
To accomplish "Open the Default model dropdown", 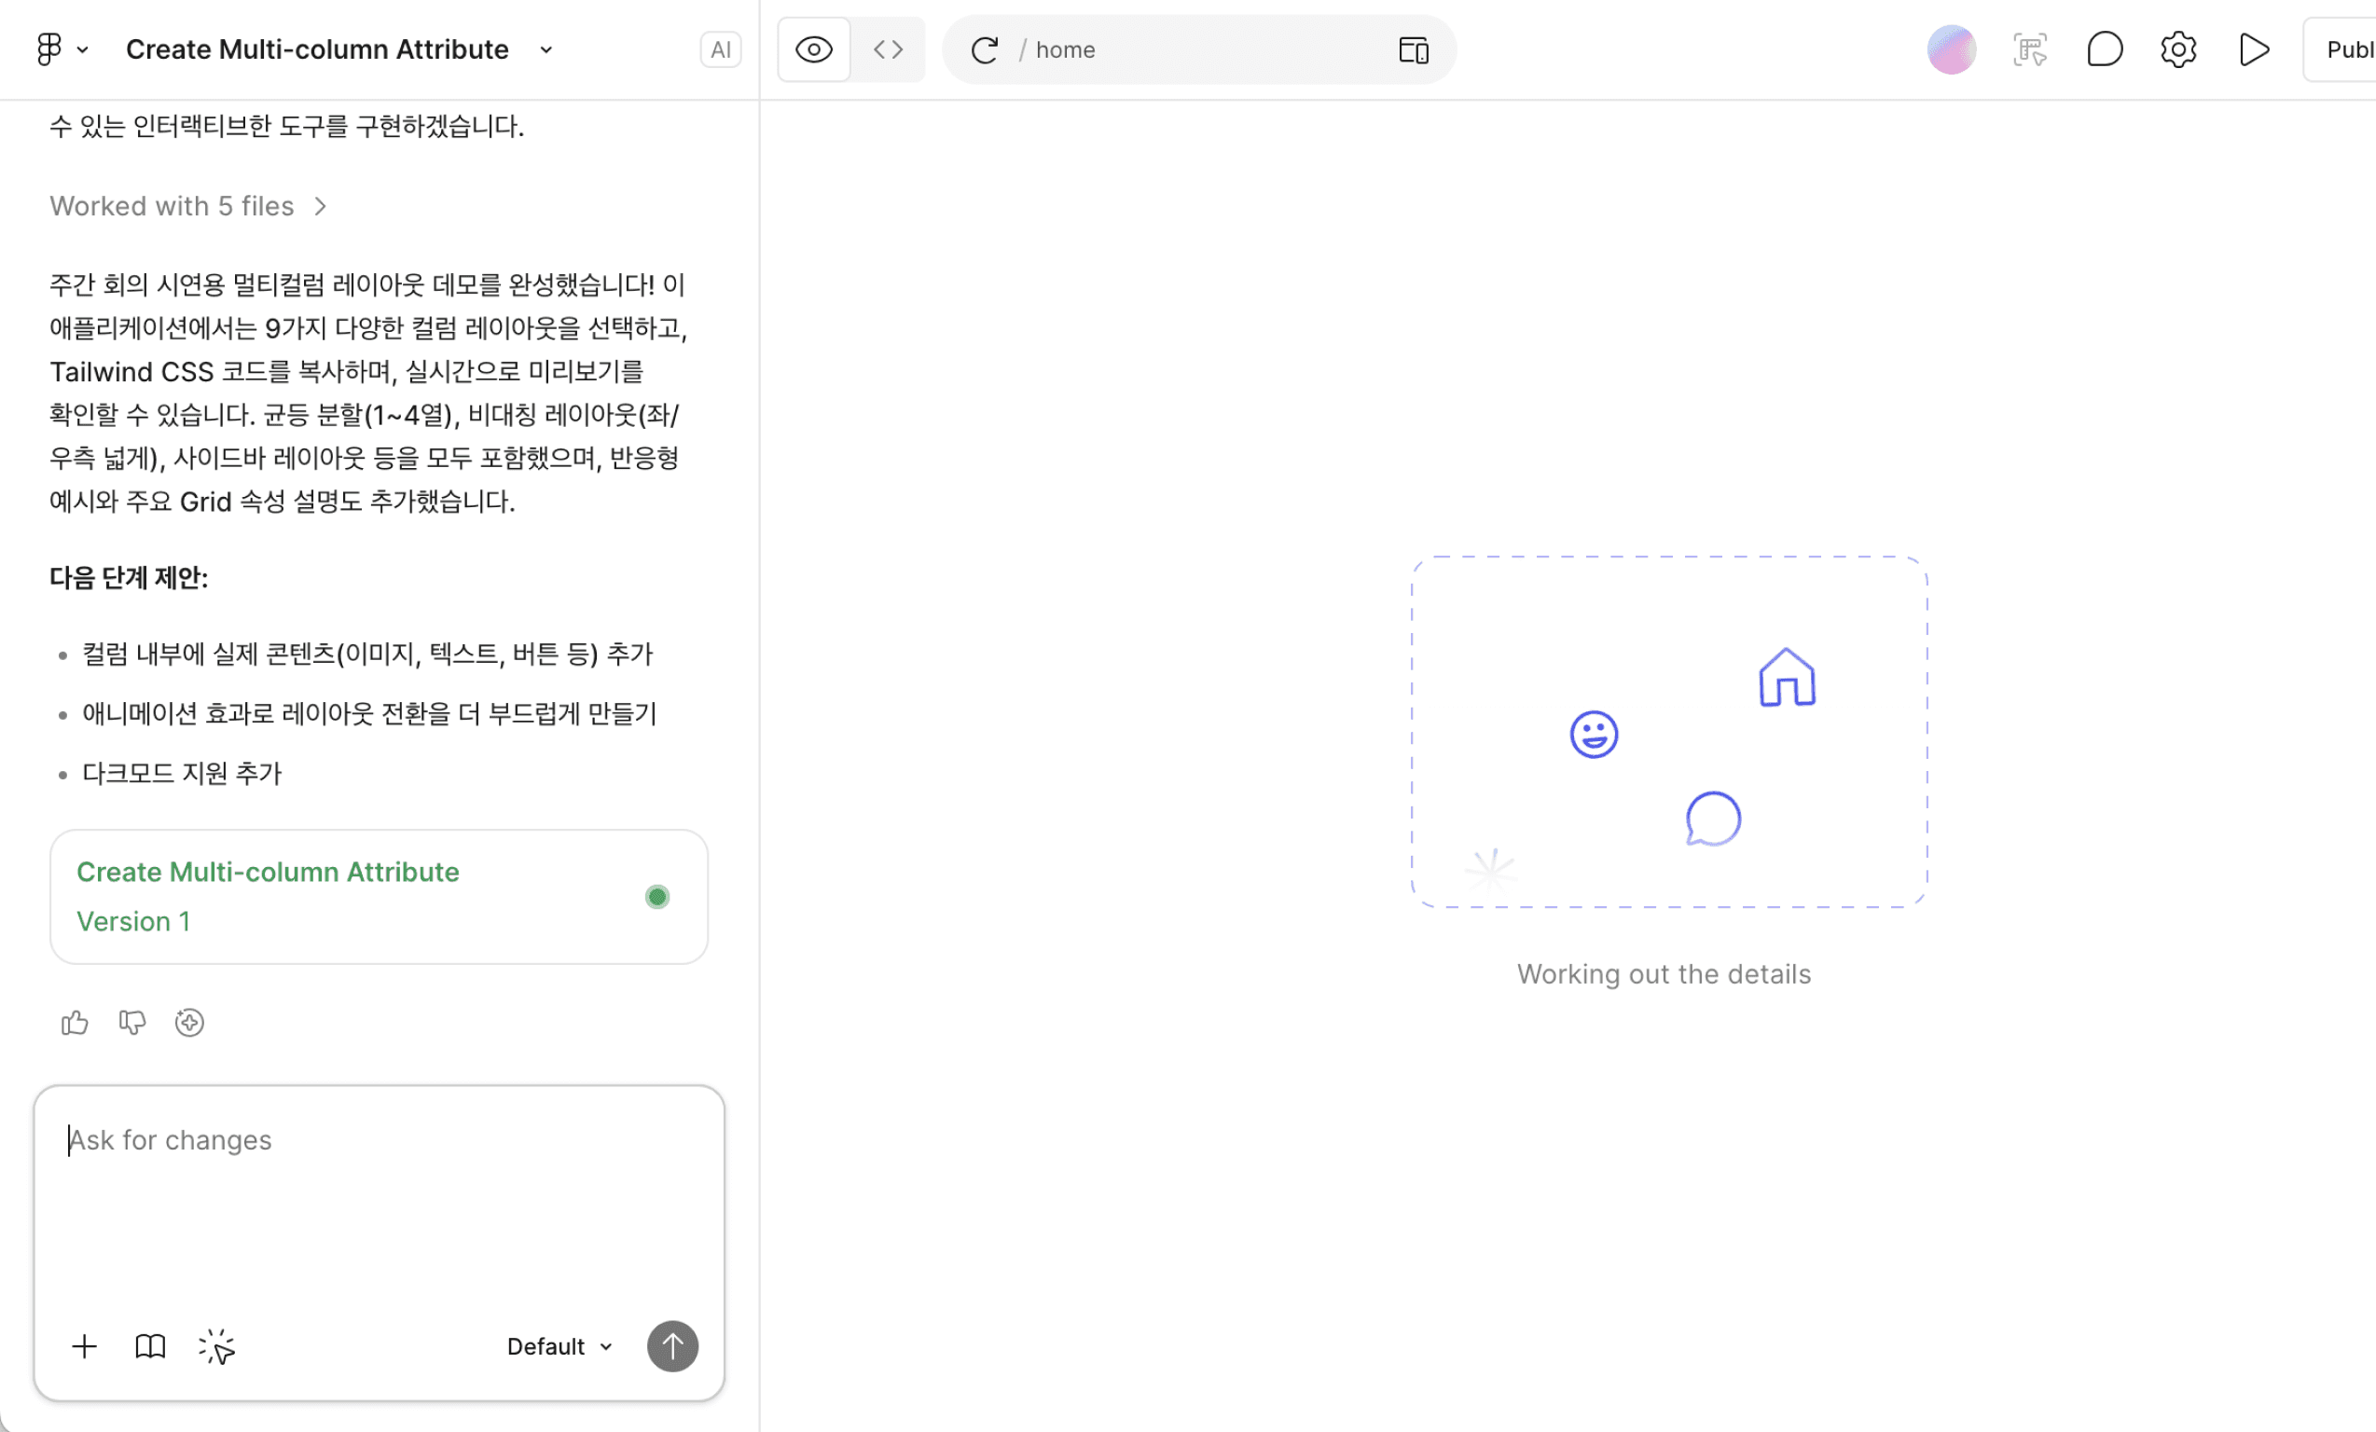I will point(559,1346).
